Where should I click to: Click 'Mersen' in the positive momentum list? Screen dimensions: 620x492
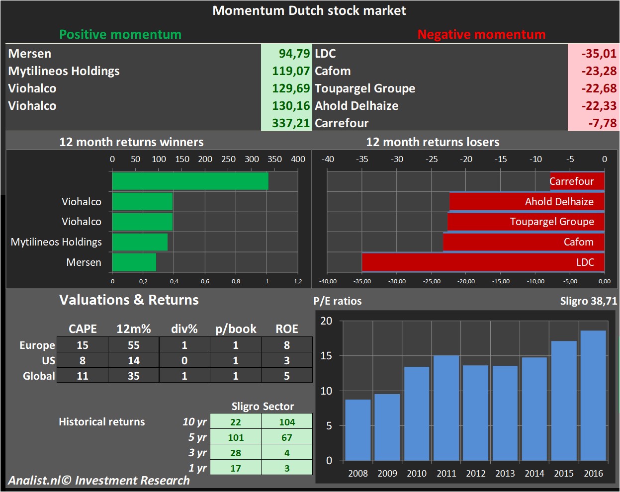30,53
